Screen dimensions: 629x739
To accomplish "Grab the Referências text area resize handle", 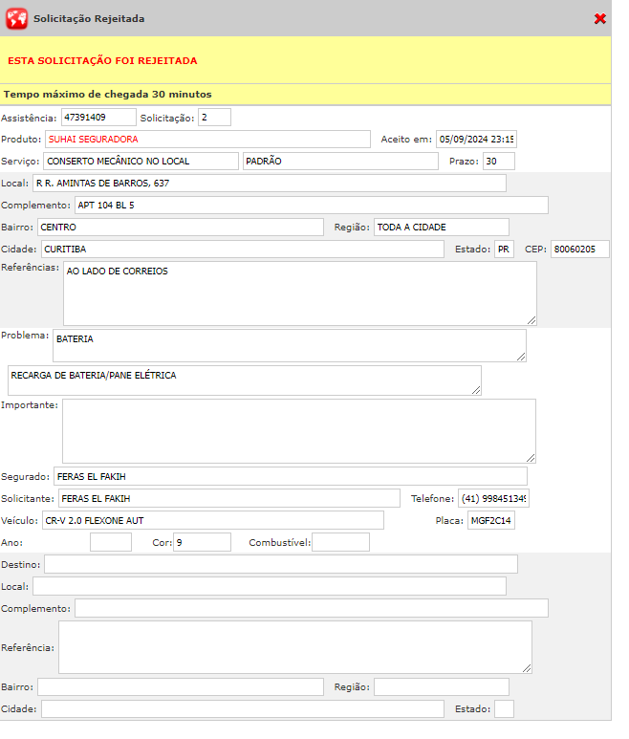I will (531, 319).
